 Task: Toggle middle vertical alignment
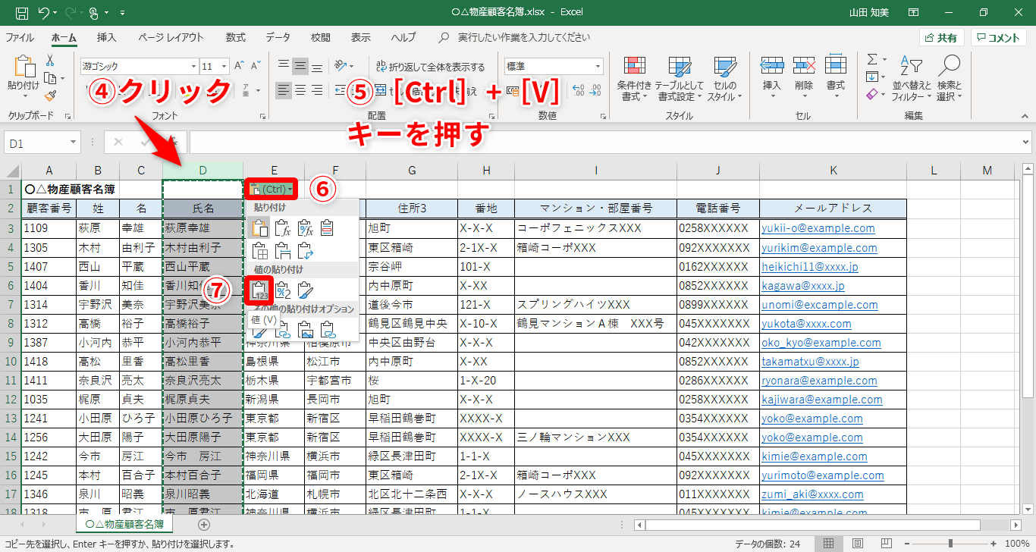[x=300, y=66]
